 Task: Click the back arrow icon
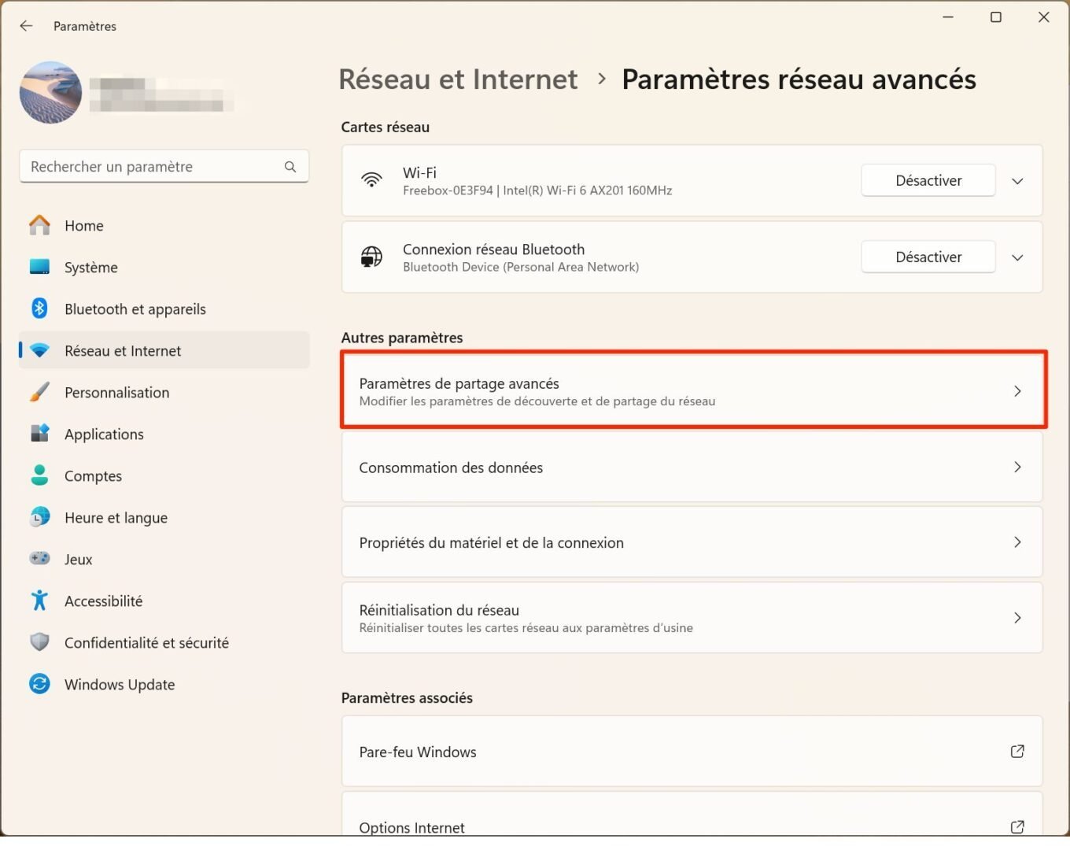(x=26, y=26)
